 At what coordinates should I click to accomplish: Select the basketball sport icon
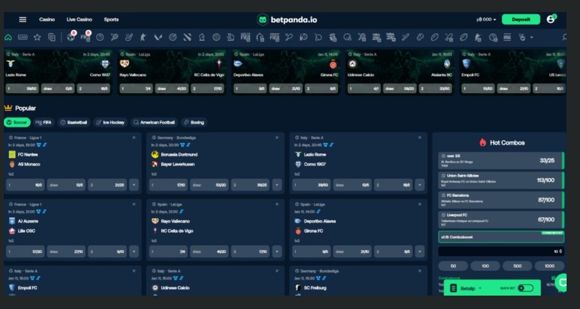coord(100,37)
